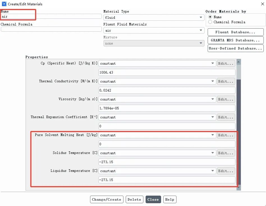The image size is (266, 206).
Task: Click Edit button for Cp Specific Heat
Action: point(226,64)
